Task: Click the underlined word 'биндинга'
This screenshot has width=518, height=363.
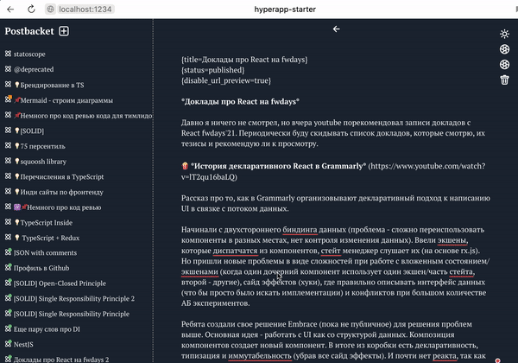Action: tap(300, 229)
